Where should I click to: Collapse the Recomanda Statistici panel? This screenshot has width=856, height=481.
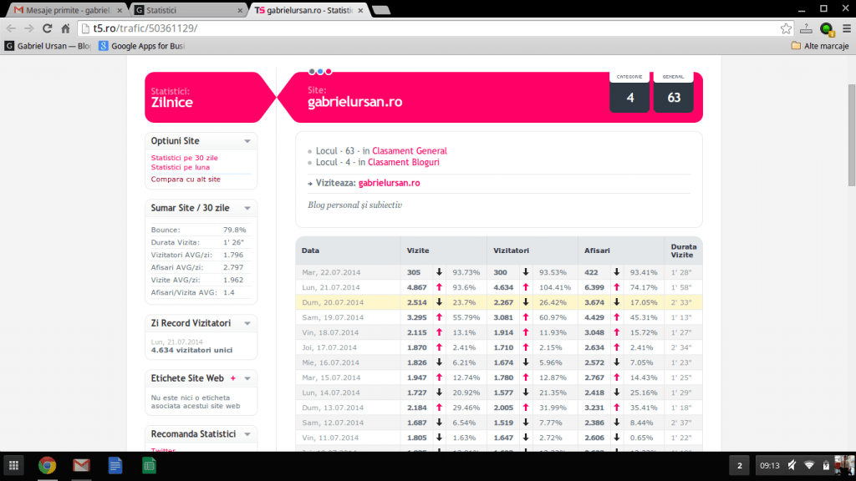point(247,434)
